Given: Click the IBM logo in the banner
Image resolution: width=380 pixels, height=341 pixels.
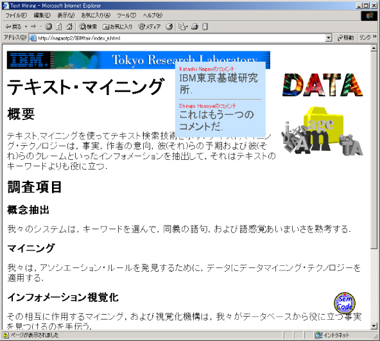Looking at the screenshot, I should click(29, 60).
